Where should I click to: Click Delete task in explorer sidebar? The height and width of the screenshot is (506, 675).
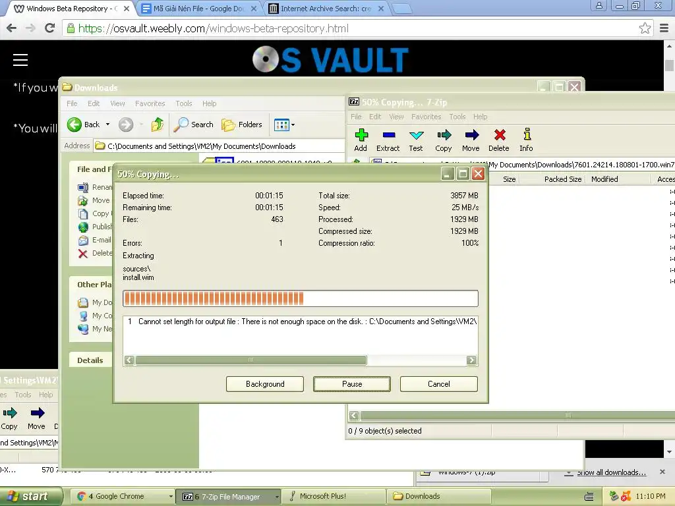coord(95,254)
